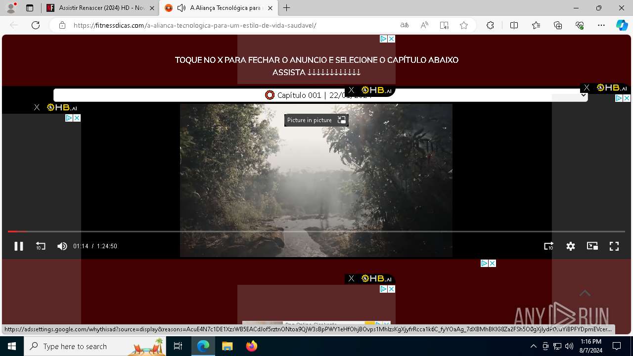
Task: Open Collections panel
Action: click(x=558, y=25)
